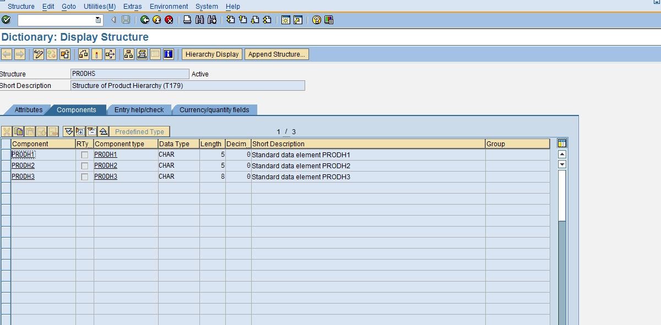The width and height of the screenshot is (661, 325).
Task: Open the Technical Information blue icon
Action: pyautogui.click(x=167, y=54)
